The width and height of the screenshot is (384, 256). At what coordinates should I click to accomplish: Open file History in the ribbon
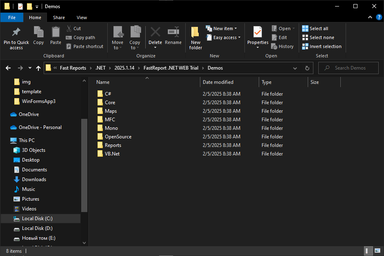point(282,46)
